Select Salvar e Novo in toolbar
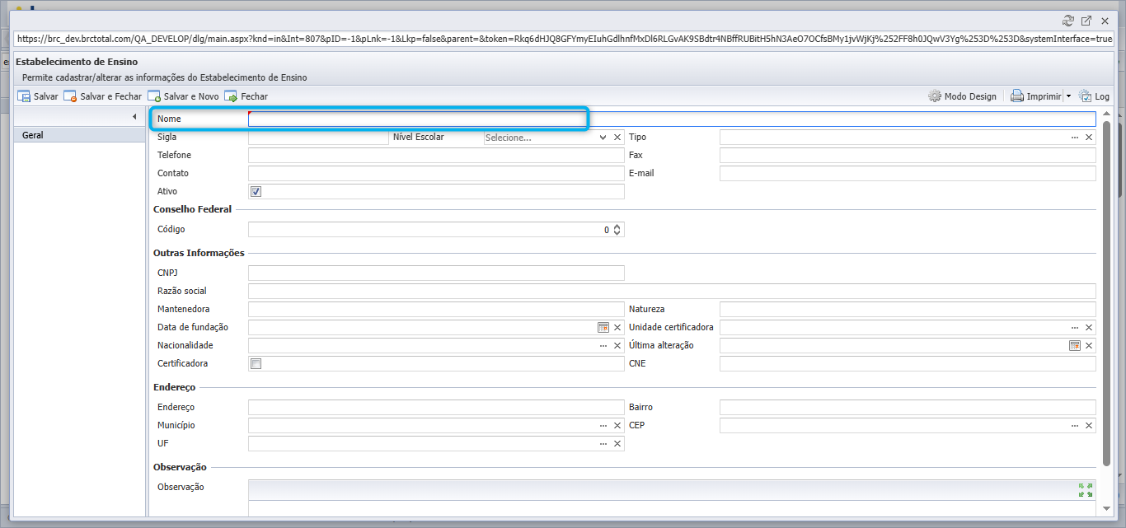This screenshot has width=1126, height=528. click(183, 96)
